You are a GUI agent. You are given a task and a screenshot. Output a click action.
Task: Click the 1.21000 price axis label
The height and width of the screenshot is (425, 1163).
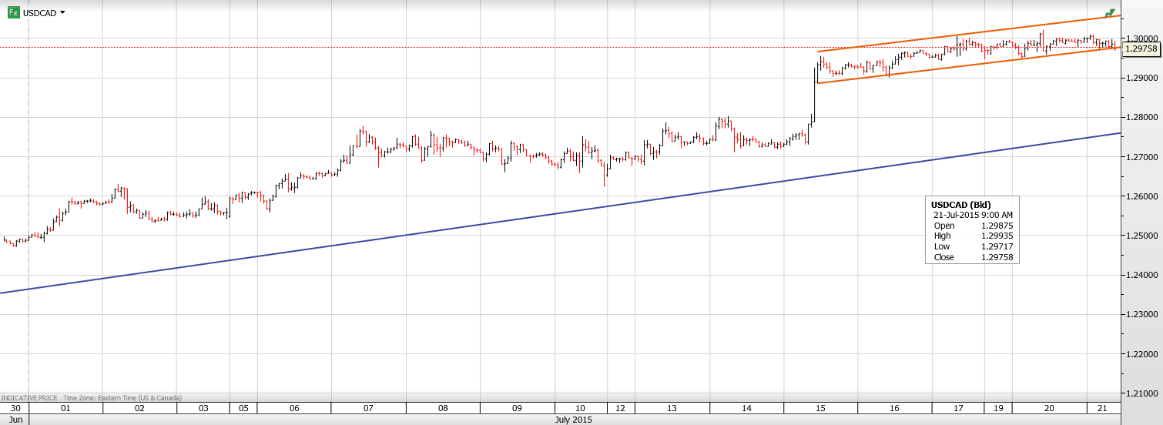(1141, 393)
